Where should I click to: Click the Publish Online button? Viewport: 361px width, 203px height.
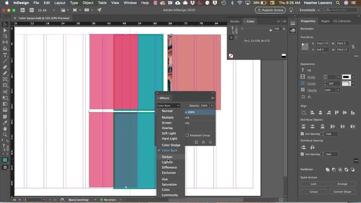pyautogui.click(x=270, y=10)
